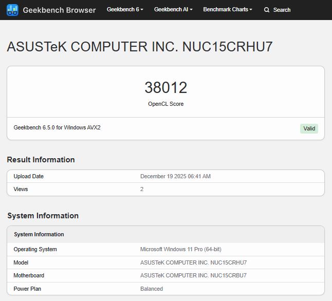Click the magnifying glass search icon
This screenshot has height=301, width=332.
(267, 10)
